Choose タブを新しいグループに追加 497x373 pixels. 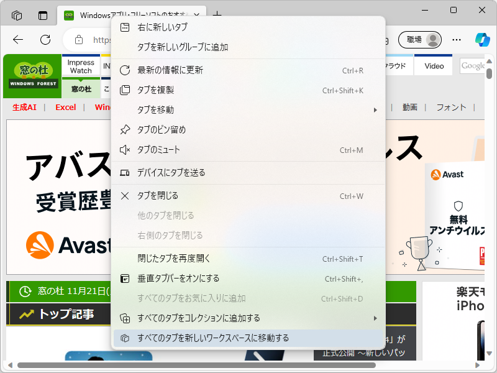tap(248, 47)
